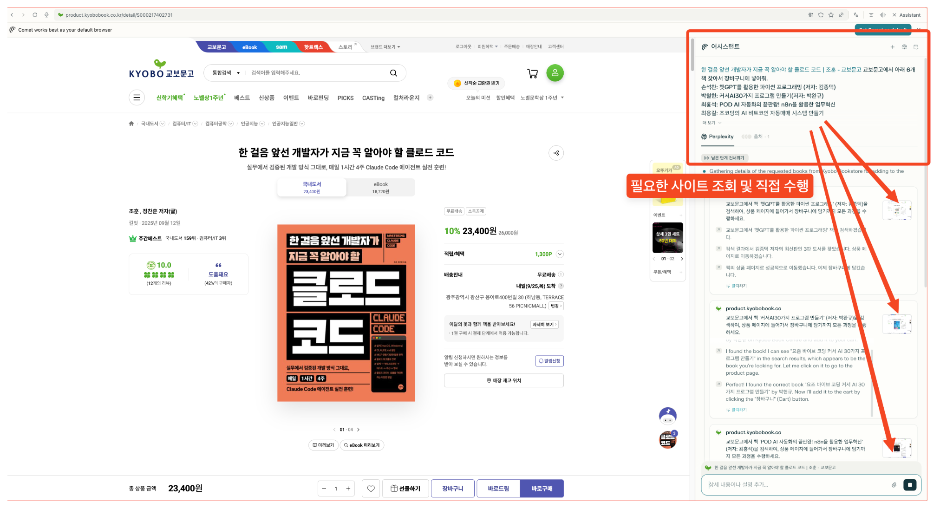Open the 노벨문학상 1주년 dropdown arrow
The height and width of the screenshot is (509, 940).
coord(562,98)
